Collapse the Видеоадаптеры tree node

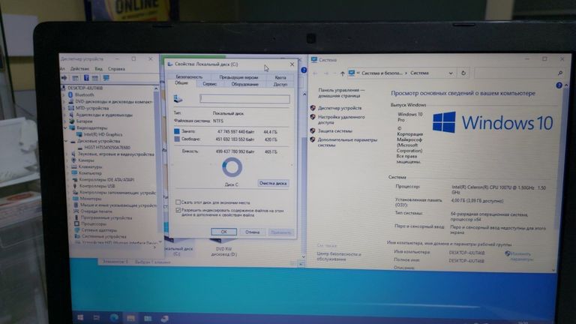coord(65,127)
